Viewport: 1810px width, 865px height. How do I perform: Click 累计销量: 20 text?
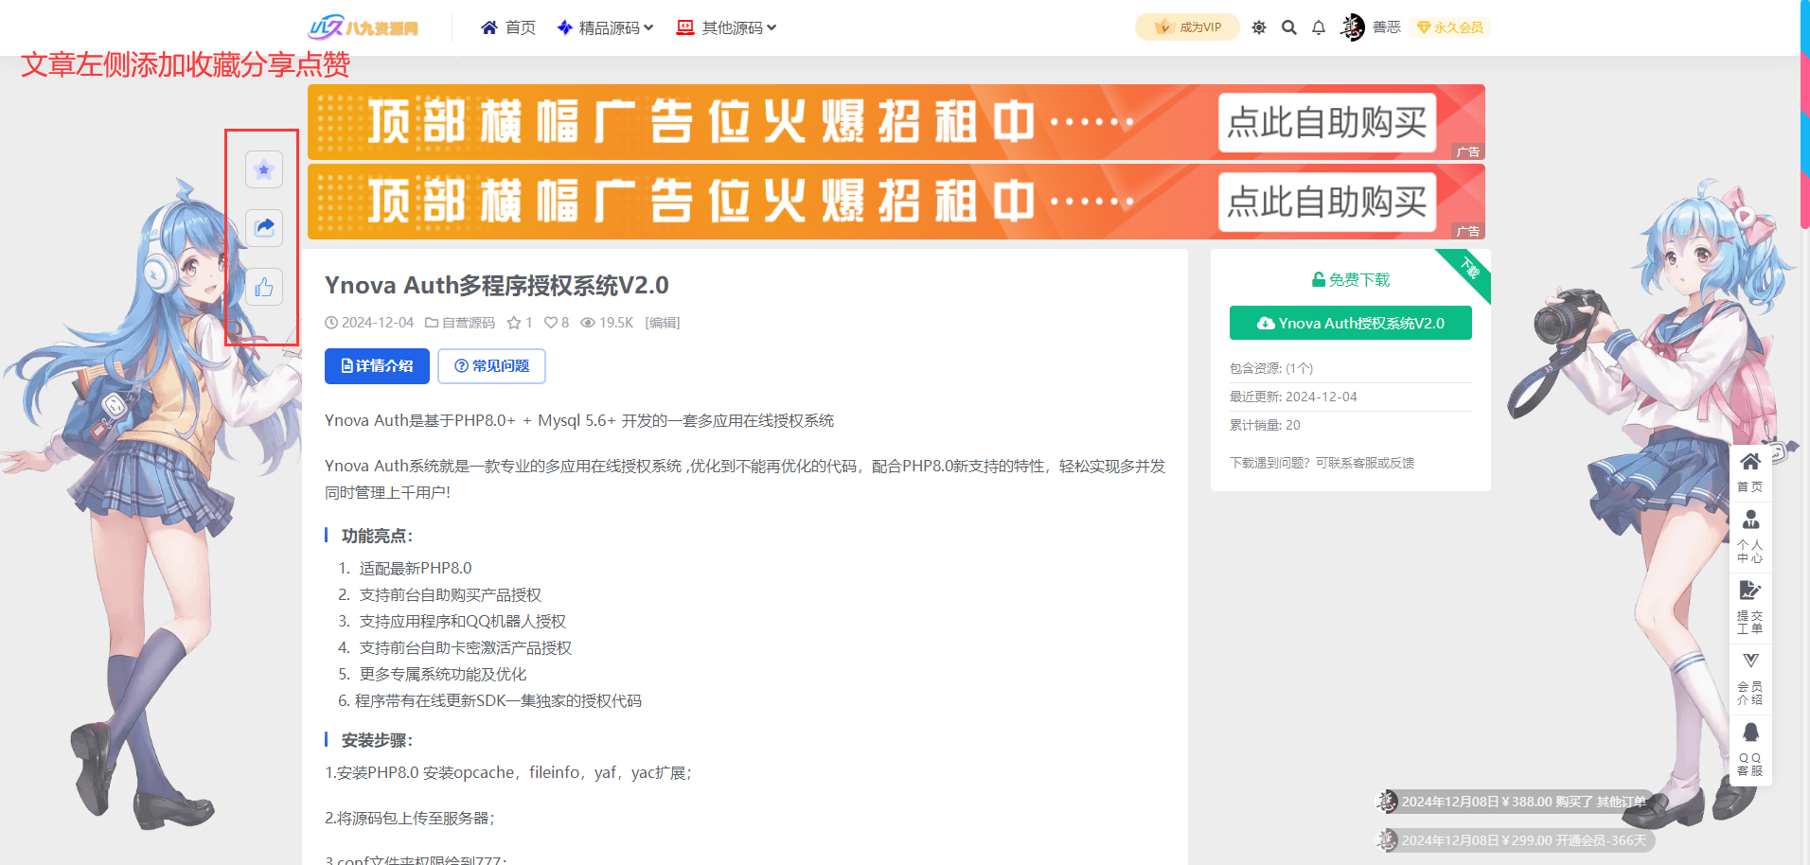pyautogui.click(x=1265, y=425)
